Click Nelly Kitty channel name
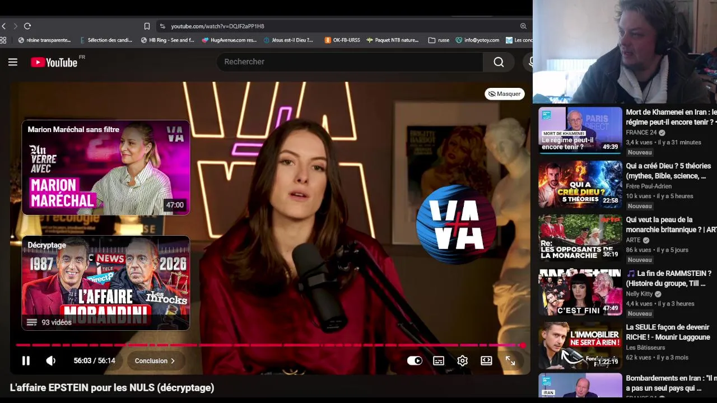The width and height of the screenshot is (717, 403). coord(639,294)
